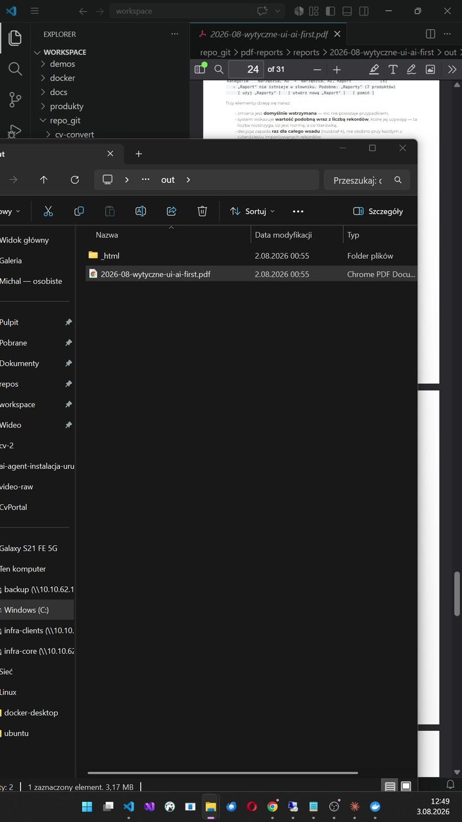
Task: Open Source Control view in VS Code activity bar
Action: [14, 100]
